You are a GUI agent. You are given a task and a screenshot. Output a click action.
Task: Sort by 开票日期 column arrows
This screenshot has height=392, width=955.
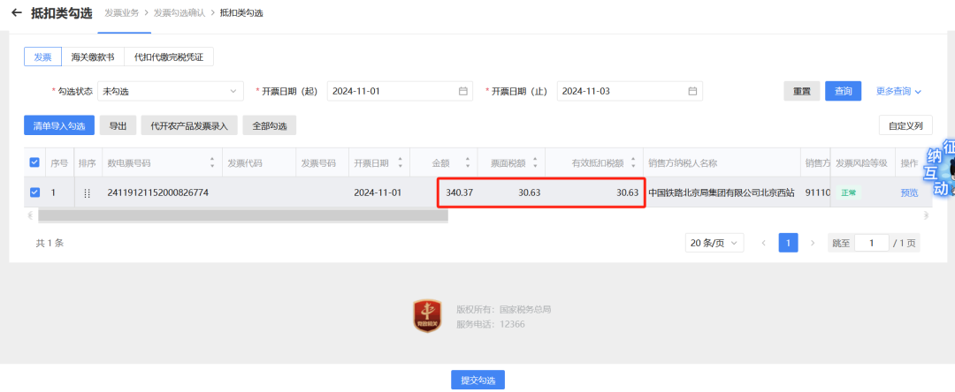point(401,162)
